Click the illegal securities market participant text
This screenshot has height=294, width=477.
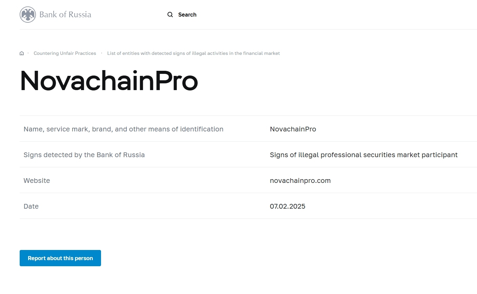[363, 155]
